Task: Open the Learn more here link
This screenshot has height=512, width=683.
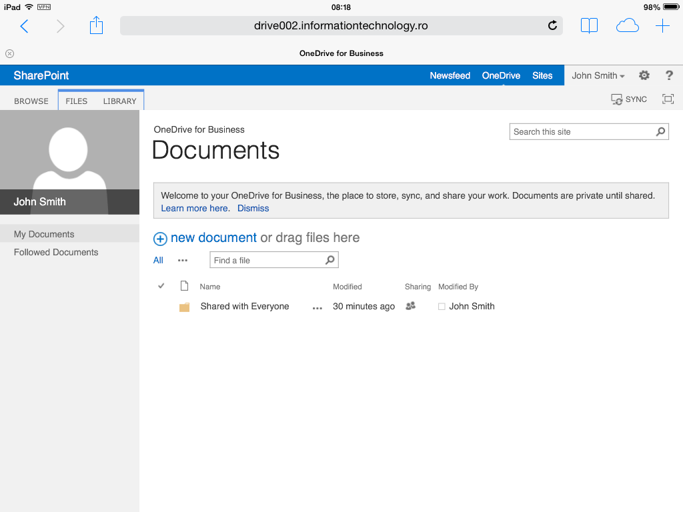Action: click(x=194, y=208)
